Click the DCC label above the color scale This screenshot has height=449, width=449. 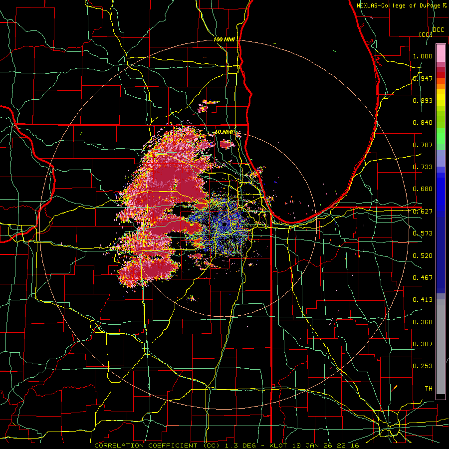click(x=438, y=30)
